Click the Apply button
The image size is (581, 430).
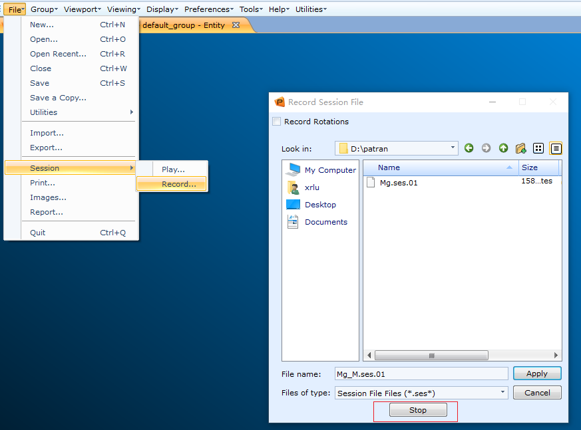pos(537,374)
